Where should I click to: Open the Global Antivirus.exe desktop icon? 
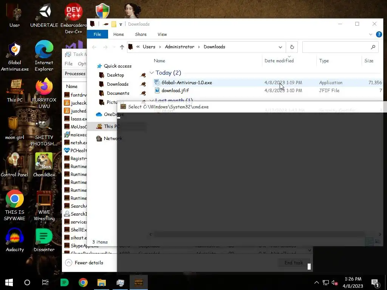coord(15,57)
